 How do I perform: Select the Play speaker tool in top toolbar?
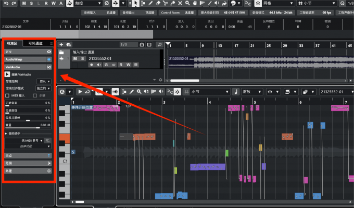217,3
